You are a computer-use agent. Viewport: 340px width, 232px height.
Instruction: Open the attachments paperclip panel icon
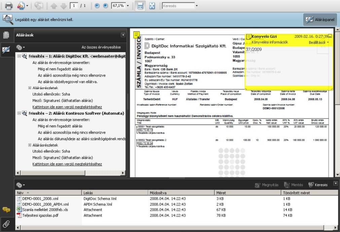point(6,224)
